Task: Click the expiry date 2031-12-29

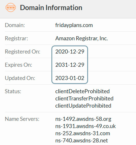Action: pyautogui.click(x=70, y=65)
